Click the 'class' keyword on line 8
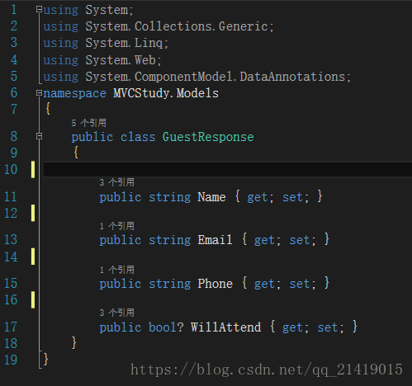The height and width of the screenshot is (386, 412). click(x=138, y=137)
